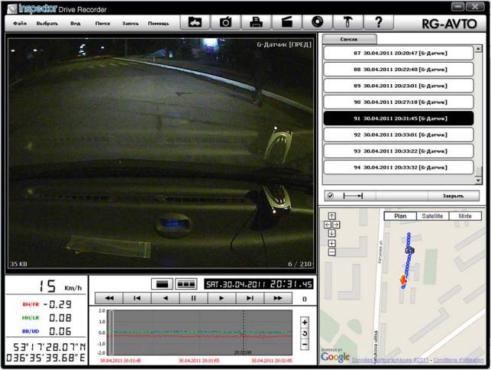Open the Запись menu
This screenshot has width=491, height=370.
coord(131,24)
